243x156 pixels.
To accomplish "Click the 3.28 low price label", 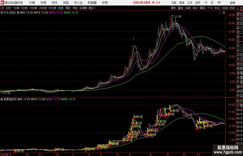I will pyautogui.click(x=8, y=93).
